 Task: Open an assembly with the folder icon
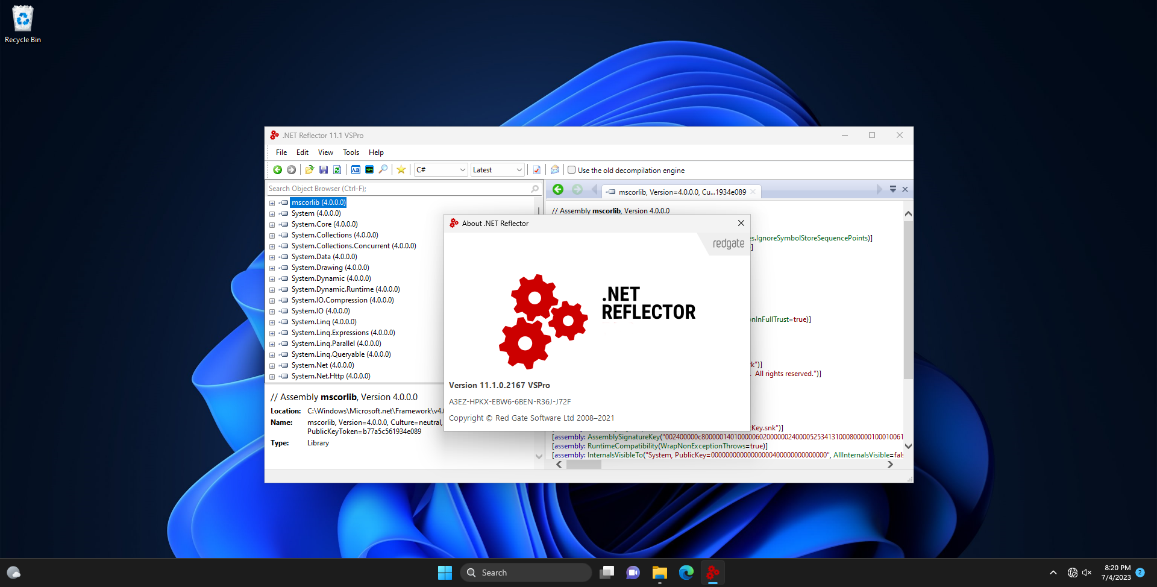(310, 170)
